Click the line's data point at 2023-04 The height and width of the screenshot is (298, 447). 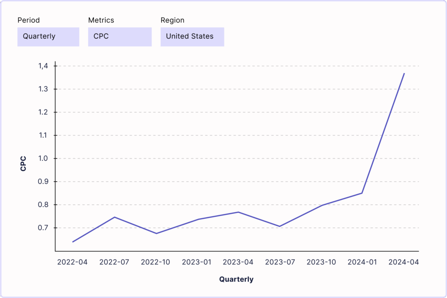click(238, 212)
